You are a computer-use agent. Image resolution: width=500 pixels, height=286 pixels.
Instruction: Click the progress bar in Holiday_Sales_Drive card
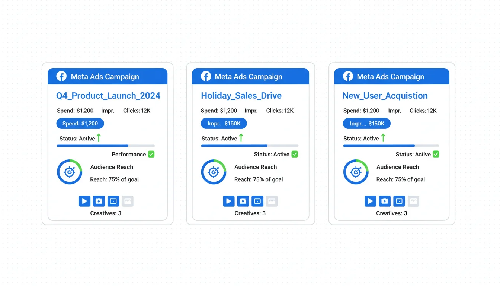pyautogui.click(x=250, y=146)
